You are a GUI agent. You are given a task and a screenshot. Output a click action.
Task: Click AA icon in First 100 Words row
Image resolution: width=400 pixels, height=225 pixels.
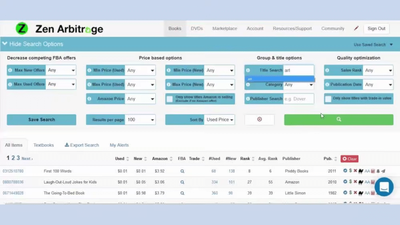[367, 171]
